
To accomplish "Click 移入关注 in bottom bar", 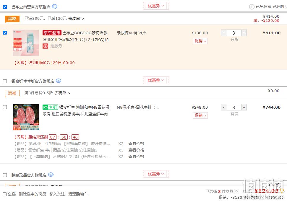I will (x=57, y=194).
